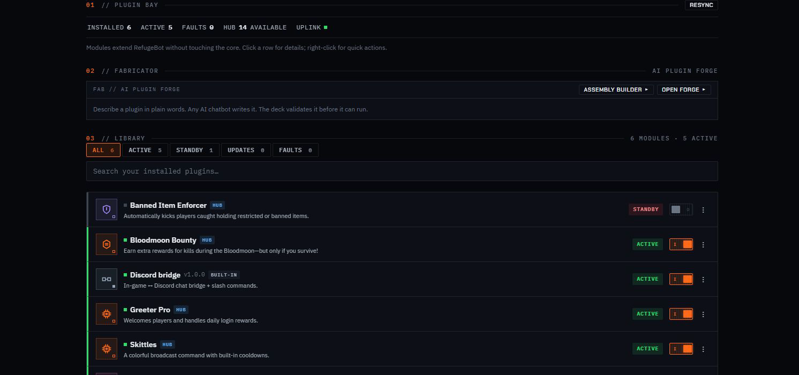
Task: Disable the Bloodmoon Bounty plugin toggle
Action: (x=681, y=244)
